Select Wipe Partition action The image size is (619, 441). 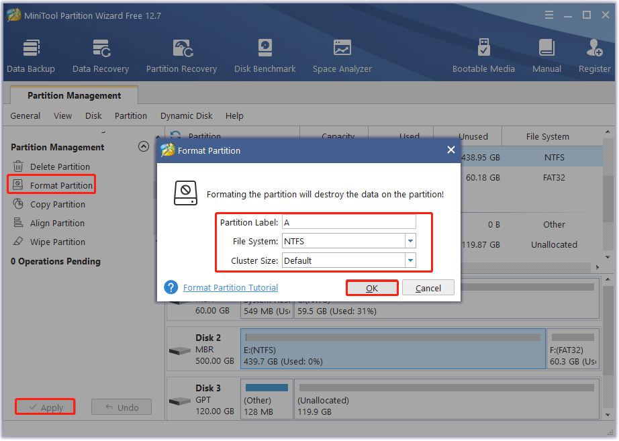point(50,242)
